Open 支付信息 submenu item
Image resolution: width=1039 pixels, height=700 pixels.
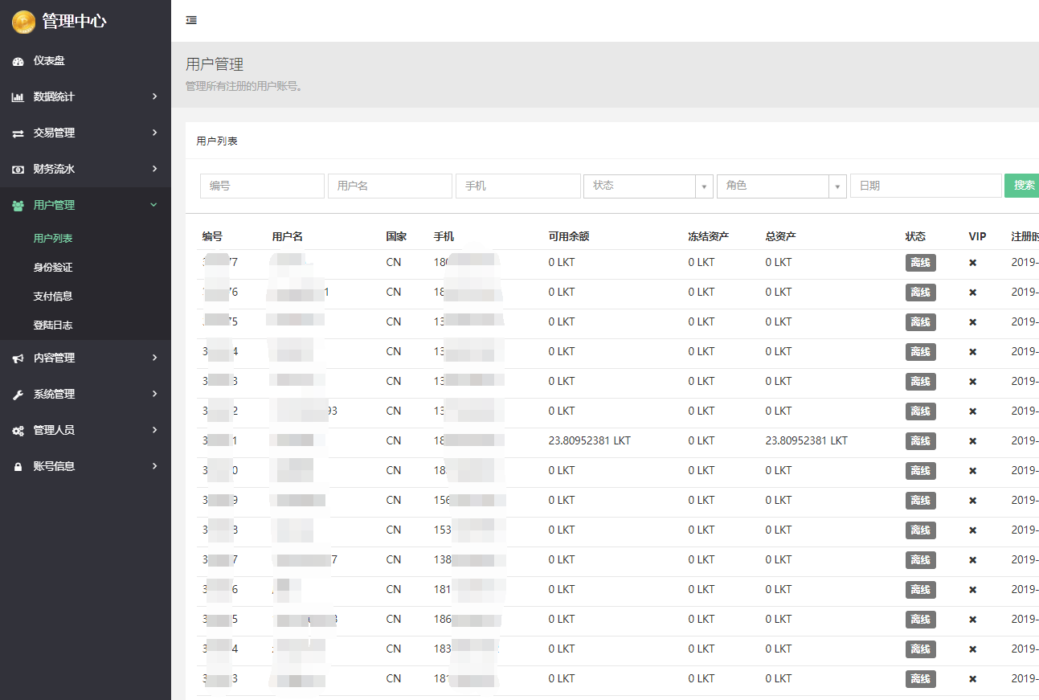[53, 297]
